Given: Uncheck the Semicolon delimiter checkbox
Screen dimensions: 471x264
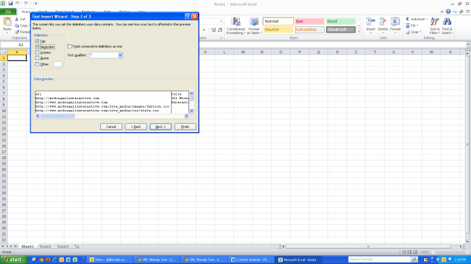Looking at the screenshot, I should click(37, 47).
